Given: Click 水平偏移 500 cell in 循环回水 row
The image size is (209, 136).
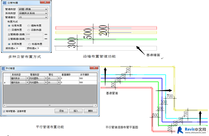Looking at the screenshot, I should 88,83.
